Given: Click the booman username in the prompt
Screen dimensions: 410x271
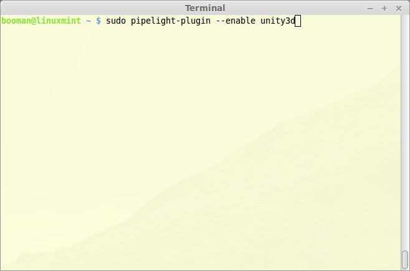Looking at the screenshot, I should 16,21.
